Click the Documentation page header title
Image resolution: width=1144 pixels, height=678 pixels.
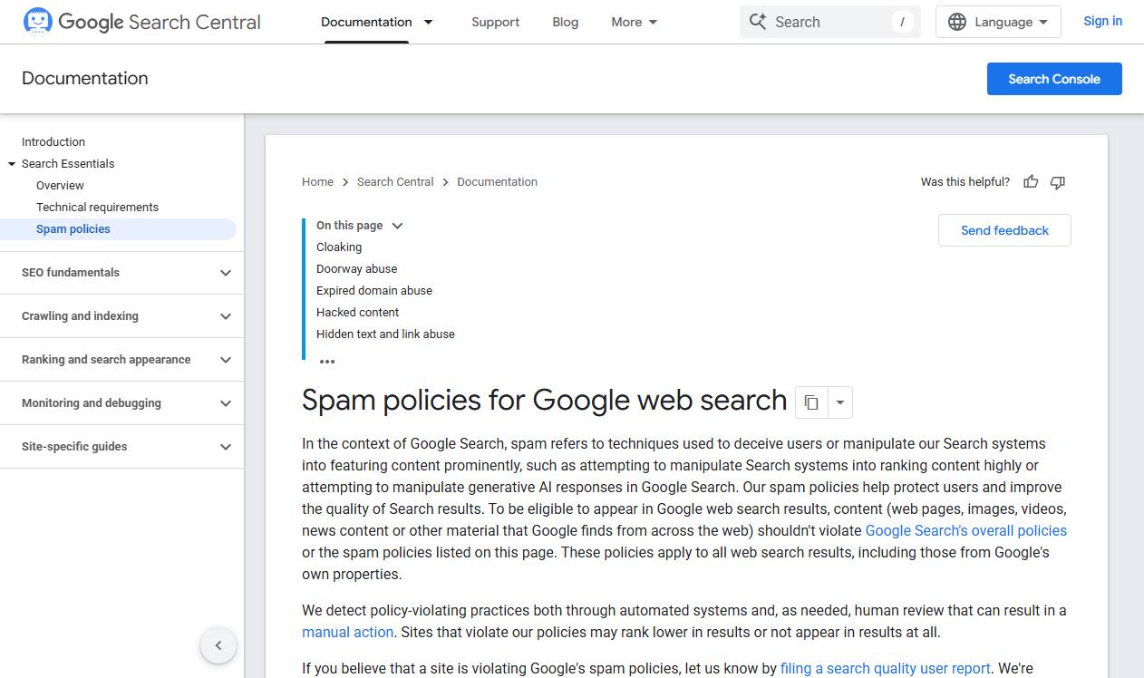pyautogui.click(x=85, y=79)
